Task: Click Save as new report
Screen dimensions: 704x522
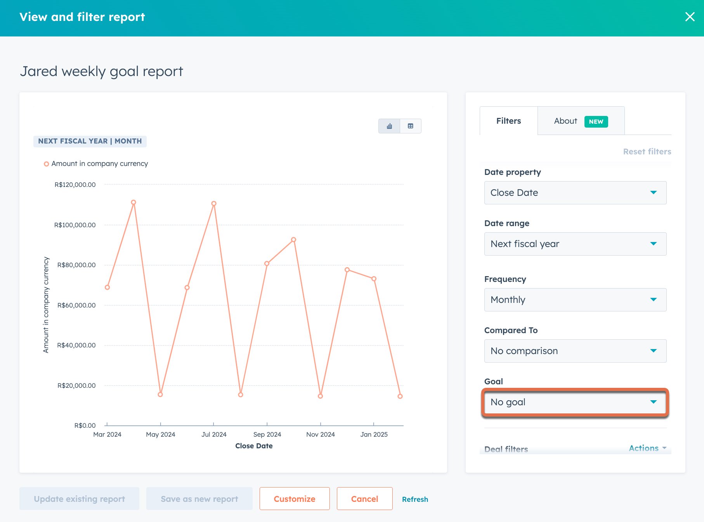Action: tap(199, 499)
